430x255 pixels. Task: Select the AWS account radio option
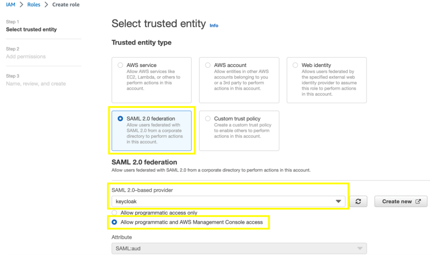[208, 65]
